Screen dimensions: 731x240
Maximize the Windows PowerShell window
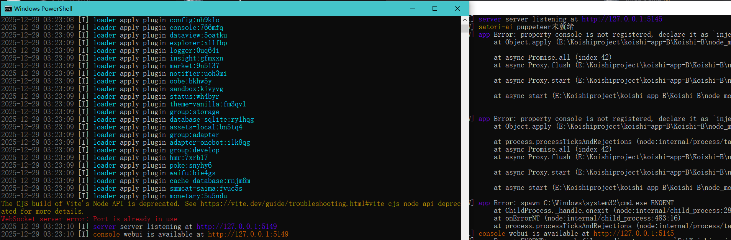pyautogui.click(x=435, y=8)
